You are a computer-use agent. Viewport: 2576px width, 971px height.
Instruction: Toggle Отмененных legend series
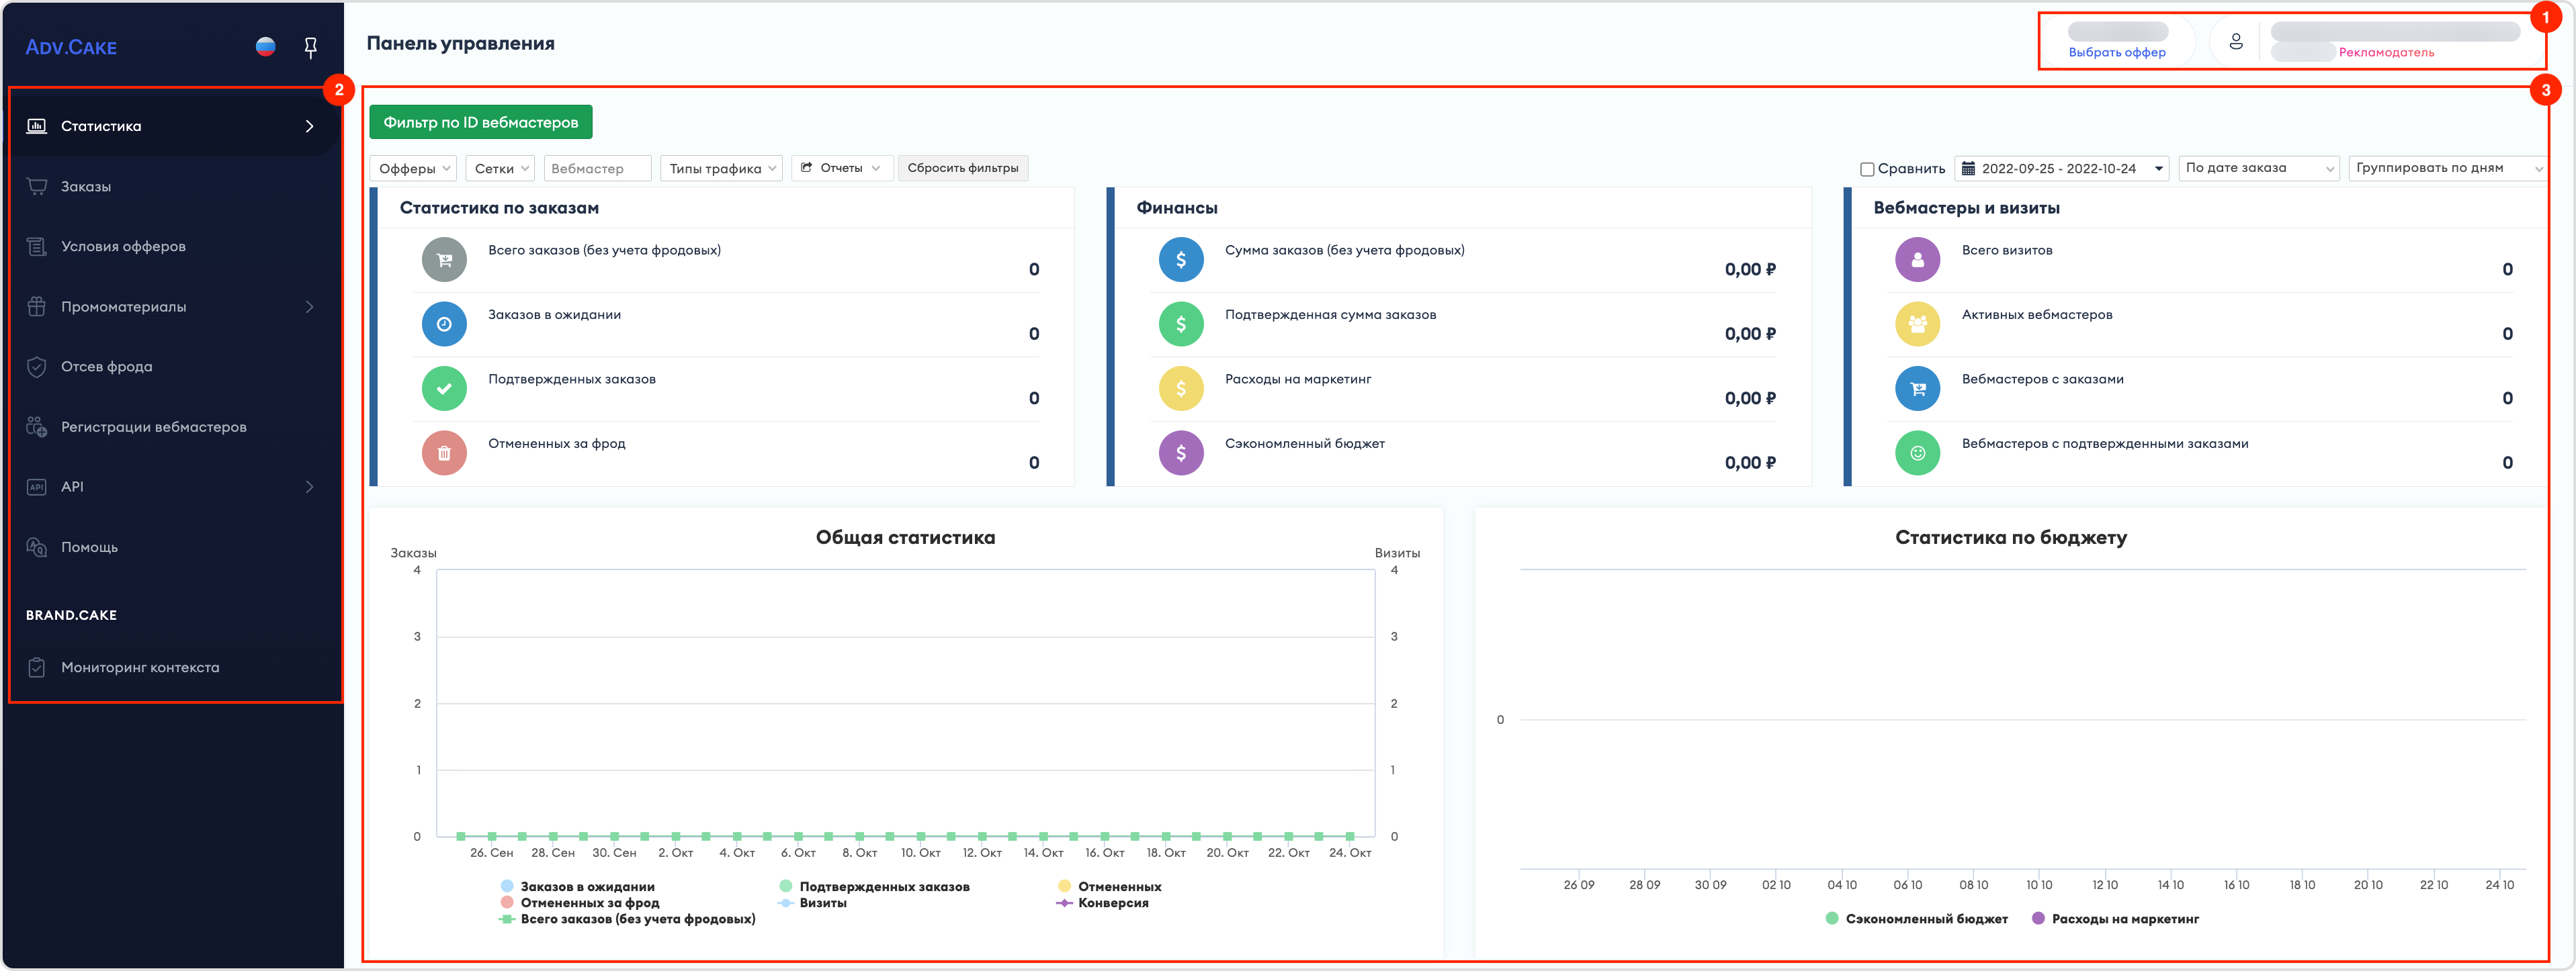pyautogui.click(x=1110, y=886)
